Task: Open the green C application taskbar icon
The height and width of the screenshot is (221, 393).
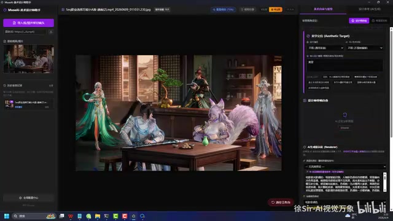Action: point(115,216)
